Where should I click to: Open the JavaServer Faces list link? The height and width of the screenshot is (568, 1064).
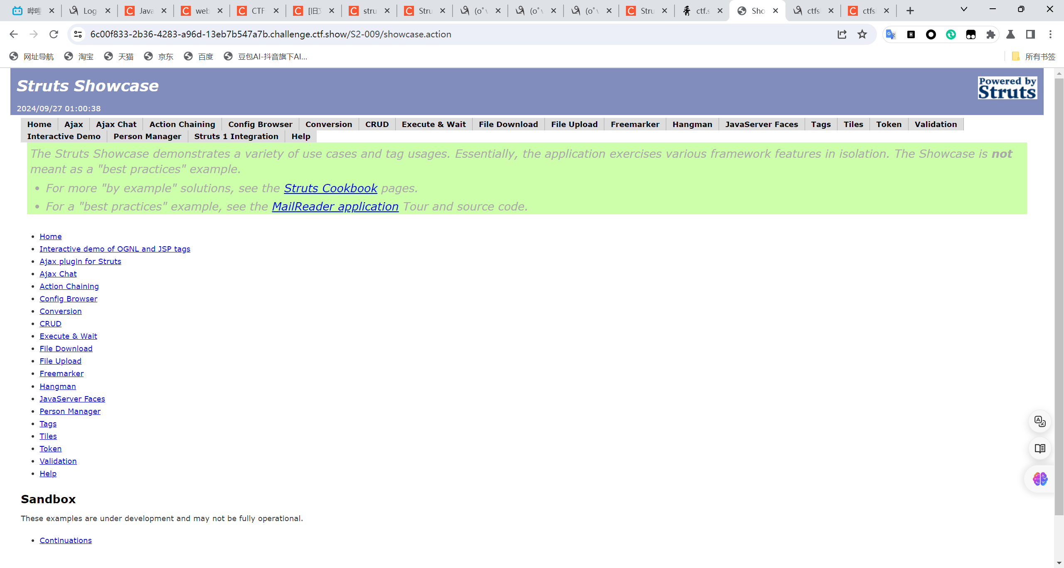click(72, 399)
